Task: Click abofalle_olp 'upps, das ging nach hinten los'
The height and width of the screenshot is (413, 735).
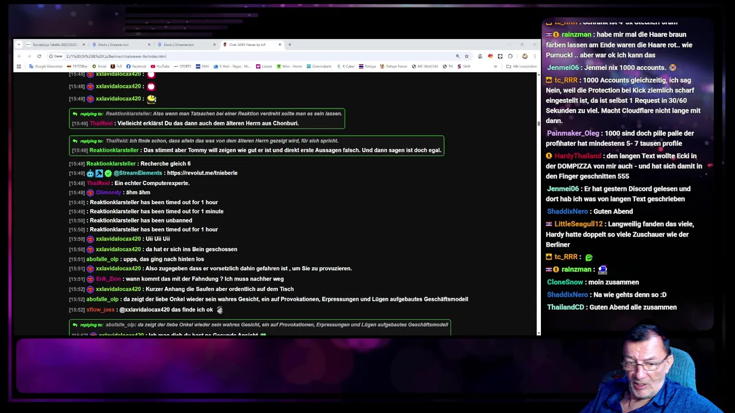Action: pos(164,259)
